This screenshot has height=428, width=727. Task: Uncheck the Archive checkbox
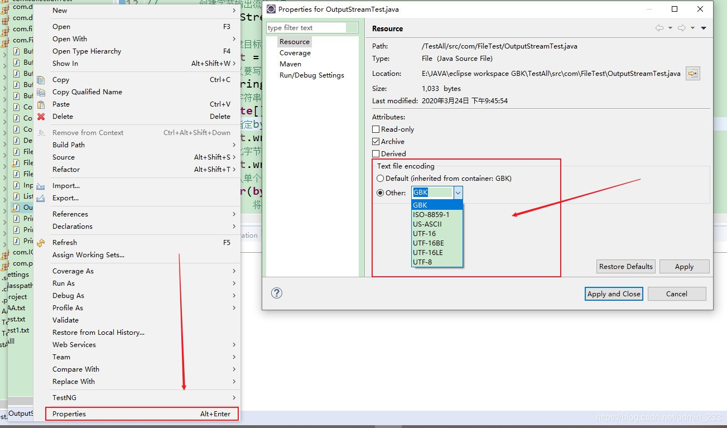[375, 142]
